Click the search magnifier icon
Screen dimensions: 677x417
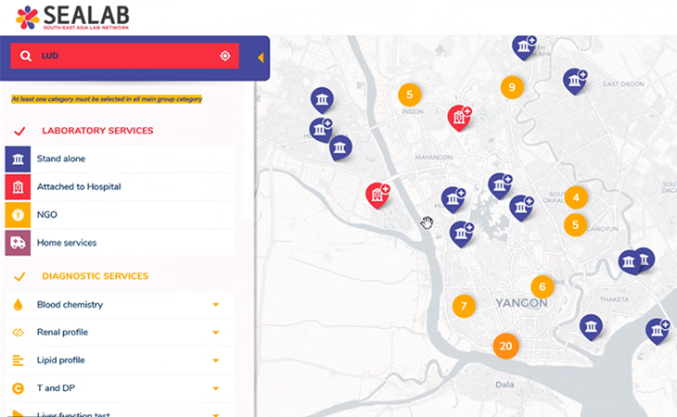pyautogui.click(x=25, y=56)
